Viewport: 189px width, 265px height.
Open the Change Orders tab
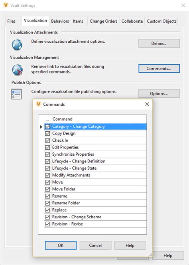point(103,21)
